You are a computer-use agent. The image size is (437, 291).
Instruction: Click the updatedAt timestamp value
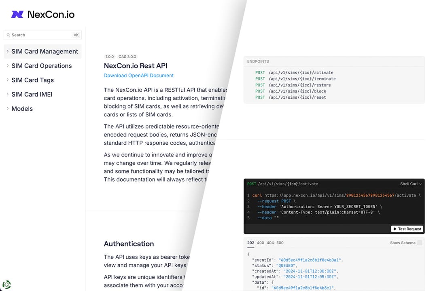point(310,277)
